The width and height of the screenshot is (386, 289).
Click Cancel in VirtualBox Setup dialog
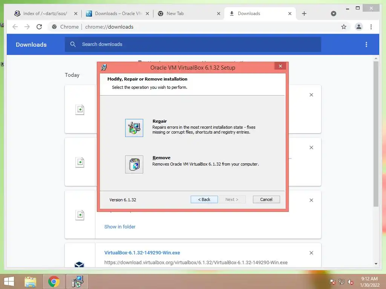click(x=267, y=199)
